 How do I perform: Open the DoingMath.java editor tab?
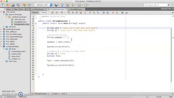tap(76, 9)
